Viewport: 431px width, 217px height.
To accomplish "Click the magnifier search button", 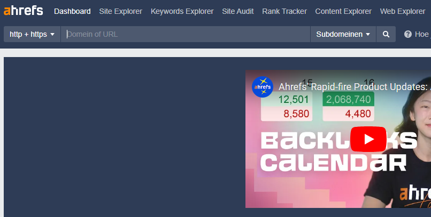I will pyautogui.click(x=386, y=34).
